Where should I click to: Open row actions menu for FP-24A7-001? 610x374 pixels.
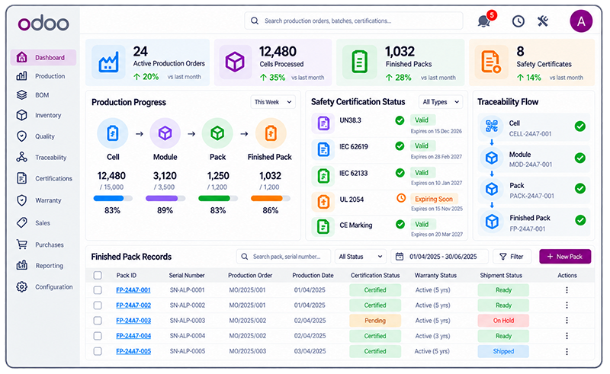tap(567, 290)
